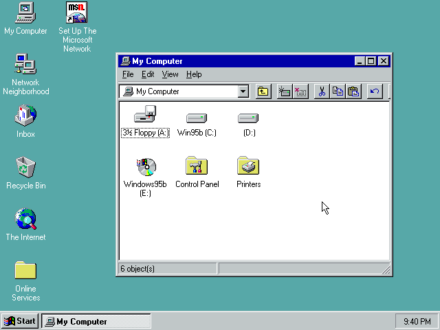Image resolution: width=440 pixels, height=330 pixels.
Task: Select the Online Services folder on desktop
Action: 25,270
